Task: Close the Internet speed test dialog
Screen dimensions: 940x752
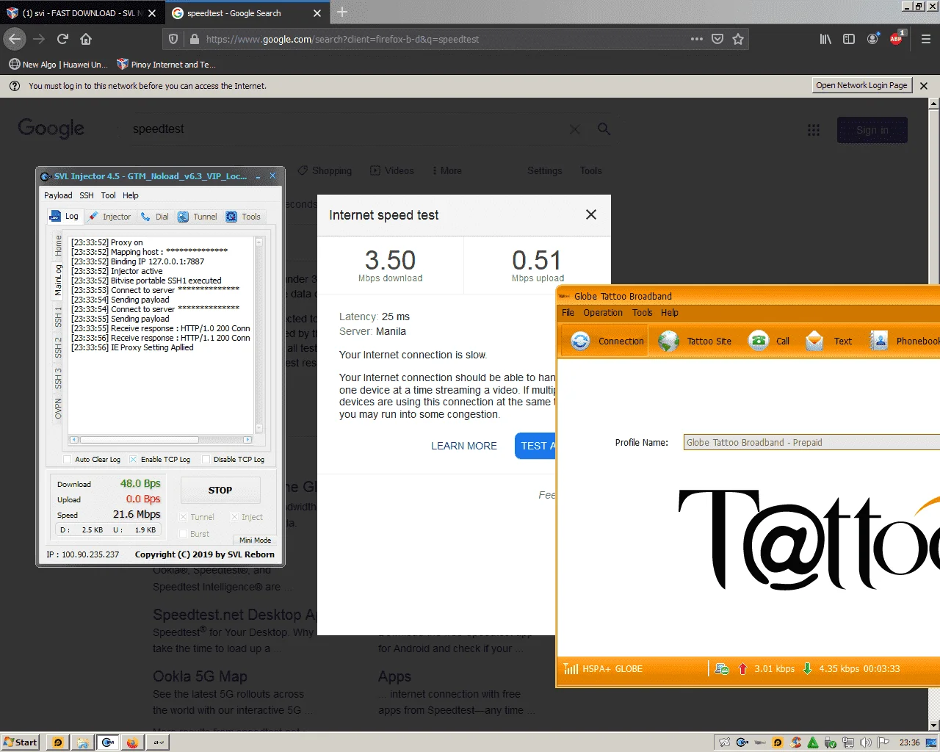Action: click(x=591, y=214)
